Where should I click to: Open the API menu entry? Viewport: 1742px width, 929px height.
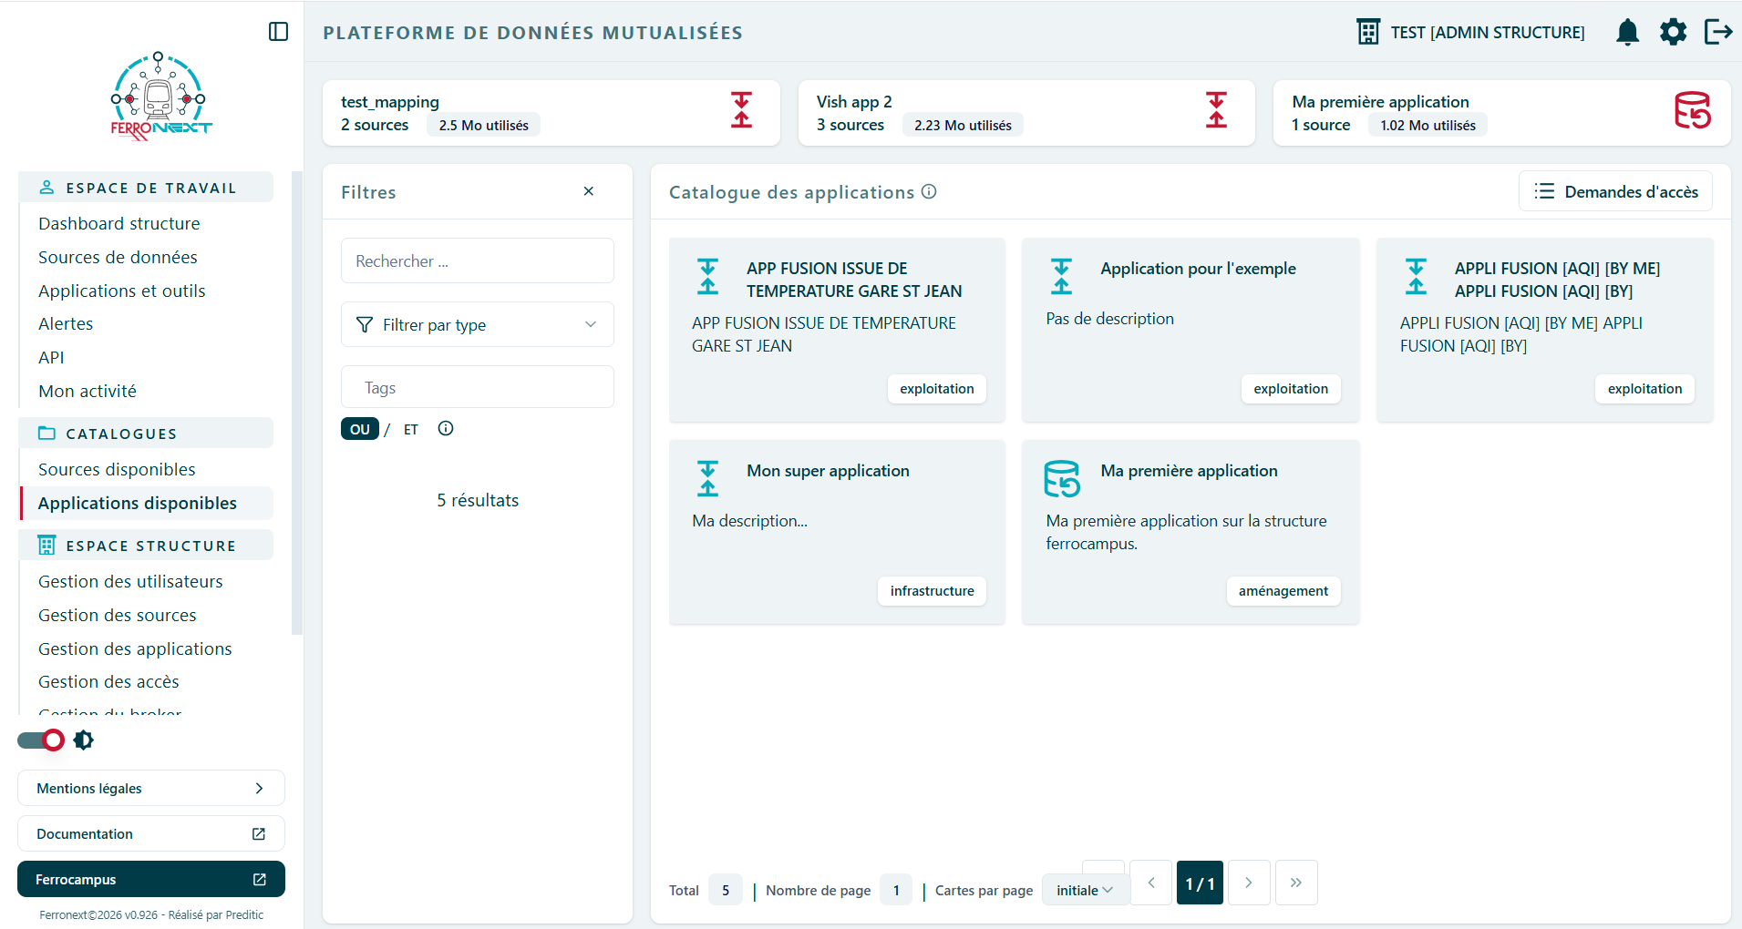point(51,357)
